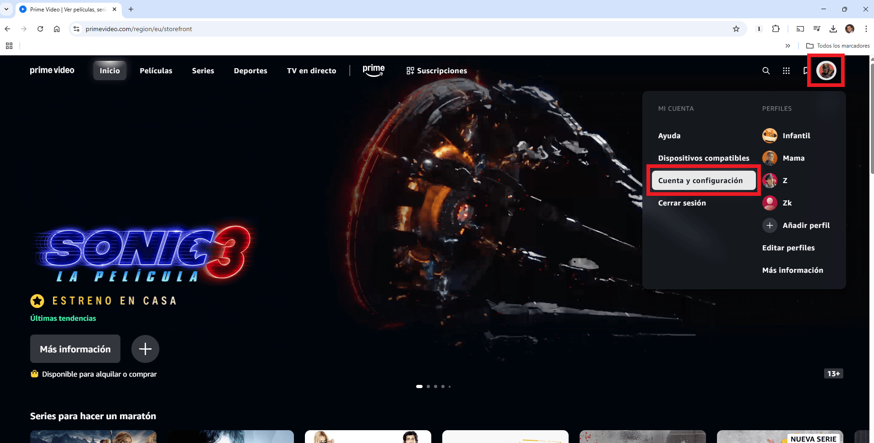Click the second carousel pagination dot
Screen dimensions: 874x443
(428, 386)
